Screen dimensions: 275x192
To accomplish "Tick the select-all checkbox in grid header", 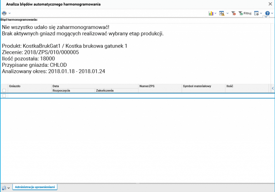I will point(4,90).
